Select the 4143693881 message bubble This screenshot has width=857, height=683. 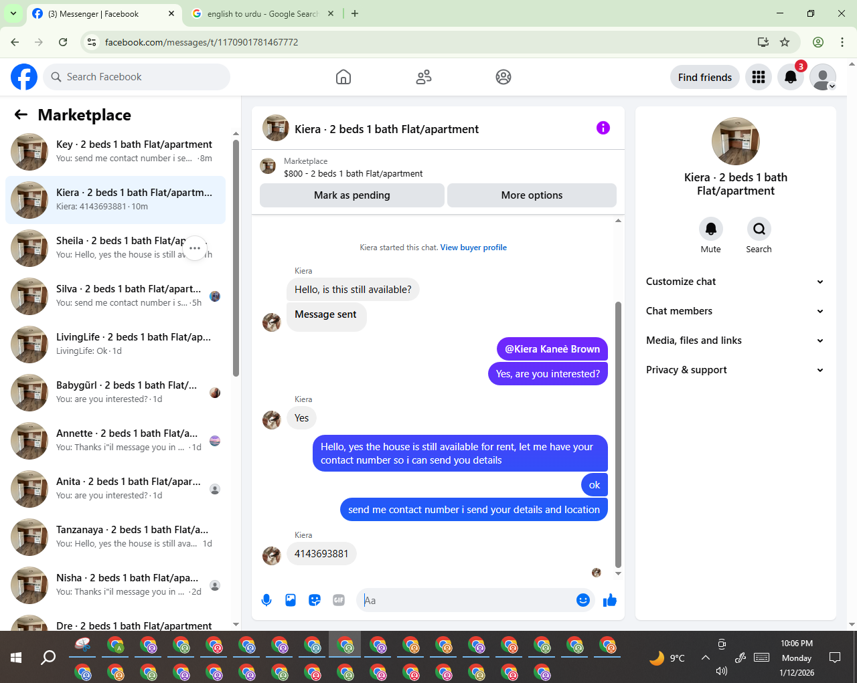tap(321, 554)
